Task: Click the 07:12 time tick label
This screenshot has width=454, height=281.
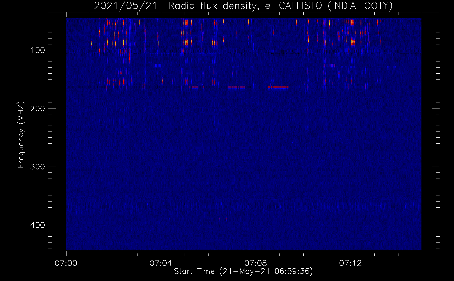Action: [x=350, y=263]
